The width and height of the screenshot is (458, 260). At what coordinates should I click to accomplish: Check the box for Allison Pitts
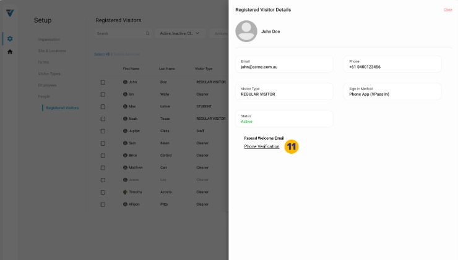pos(103,204)
